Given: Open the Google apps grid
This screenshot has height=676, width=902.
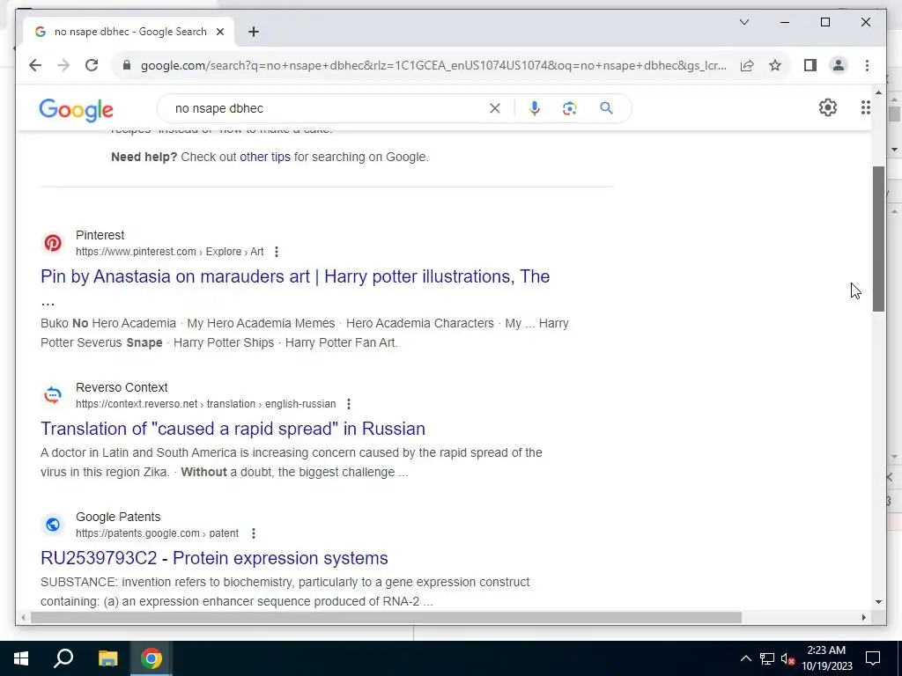Looking at the screenshot, I should tap(865, 107).
